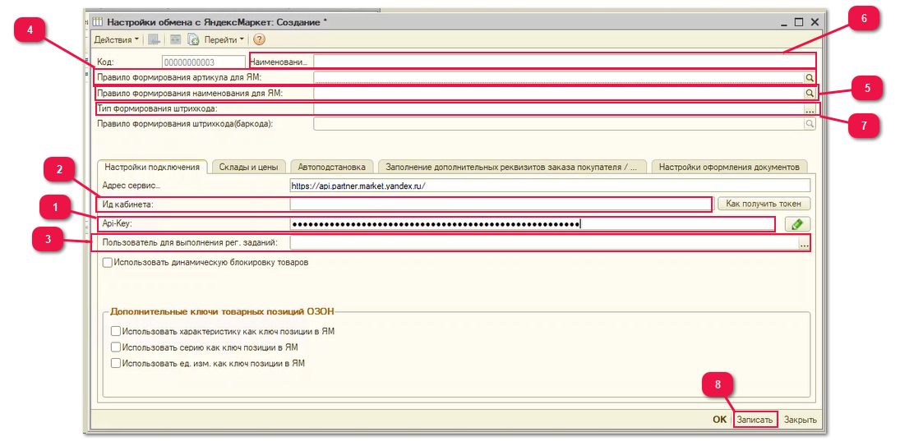Open search for наименование rule field
The width and height of the screenshot is (900, 441).
pyautogui.click(x=810, y=92)
